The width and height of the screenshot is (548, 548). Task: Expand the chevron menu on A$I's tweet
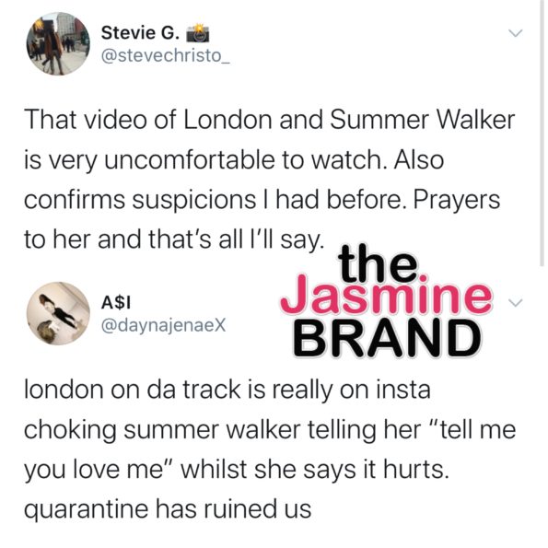coord(515,303)
